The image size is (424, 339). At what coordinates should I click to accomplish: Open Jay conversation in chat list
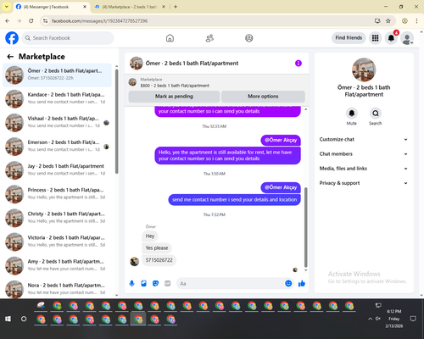click(57, 170)
